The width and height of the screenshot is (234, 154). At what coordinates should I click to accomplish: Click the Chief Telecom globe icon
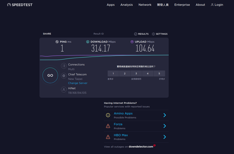(x=64, y=76)
